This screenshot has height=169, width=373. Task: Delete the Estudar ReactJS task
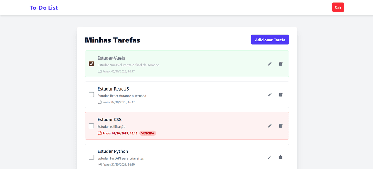pos(281,95)
